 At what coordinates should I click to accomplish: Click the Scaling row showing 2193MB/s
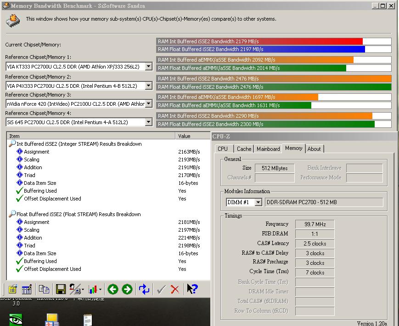(x=109, y=160)
